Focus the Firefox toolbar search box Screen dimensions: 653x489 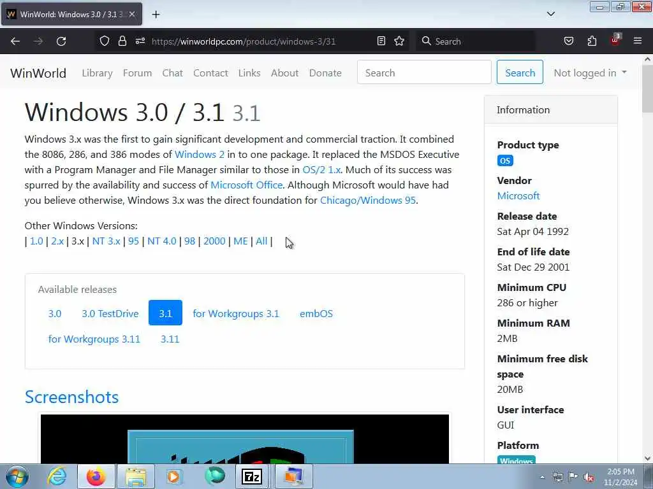click(476, 41)
